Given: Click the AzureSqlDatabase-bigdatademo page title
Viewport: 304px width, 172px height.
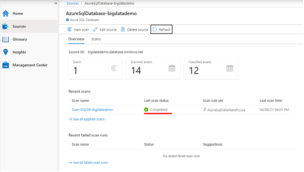Looking at the screenshot, I should tap(101, 13).
